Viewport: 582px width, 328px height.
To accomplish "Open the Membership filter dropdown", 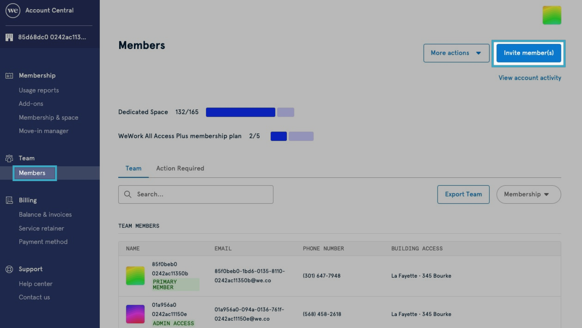I will 528,194.
